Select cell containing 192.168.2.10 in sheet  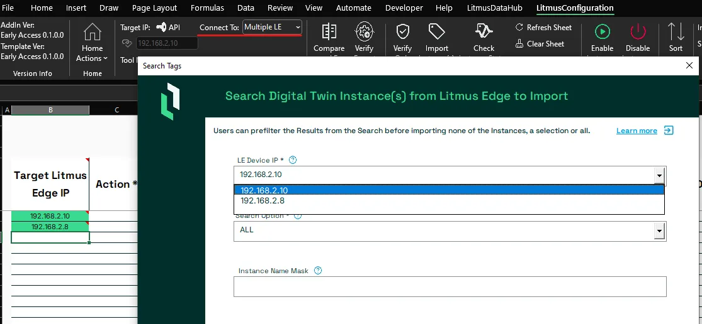[50, 216]
